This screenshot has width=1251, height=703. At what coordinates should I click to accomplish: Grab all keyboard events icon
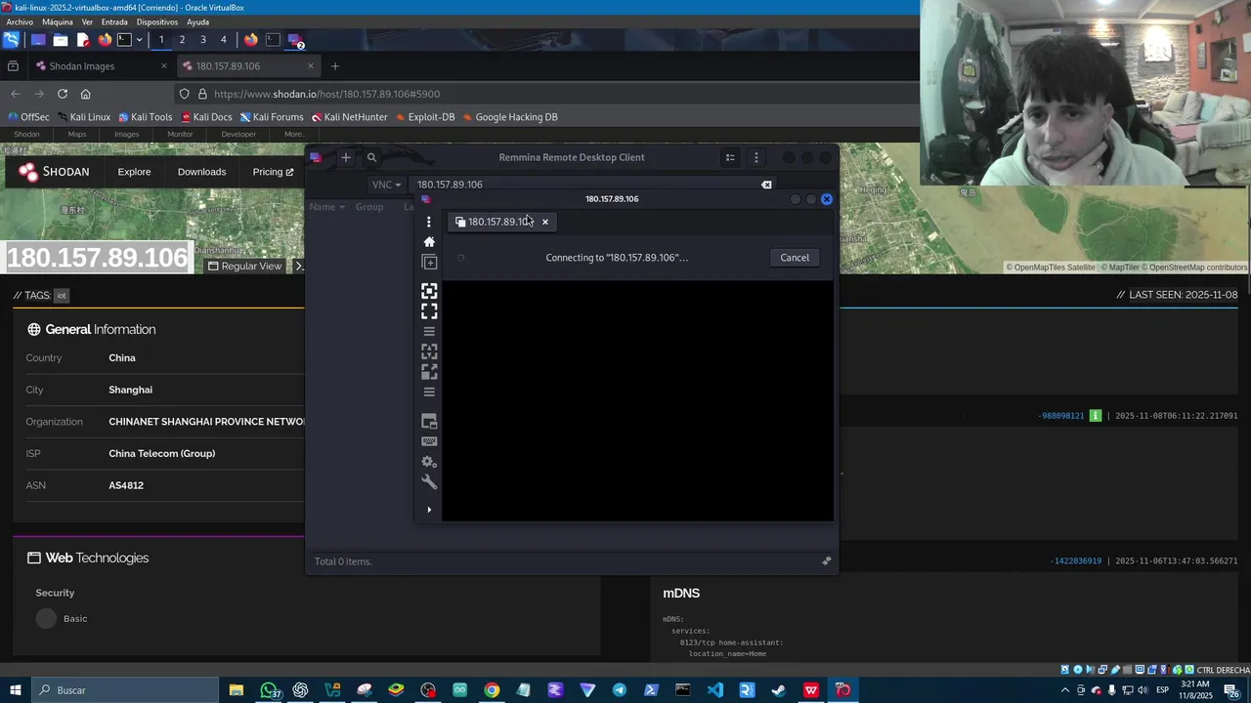pos(429,442)
